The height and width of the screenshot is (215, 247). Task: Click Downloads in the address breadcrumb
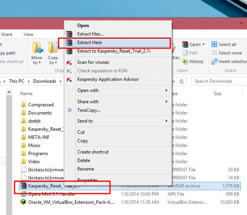(44, 81)
